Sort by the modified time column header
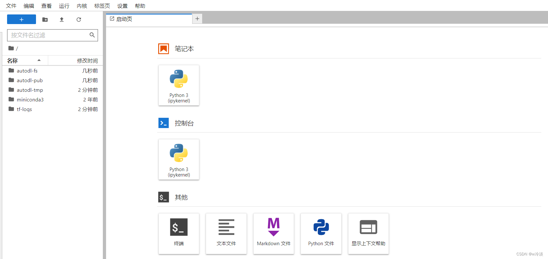Image resolution: width=548 pixels, height=259 pixels. (76, 60)
